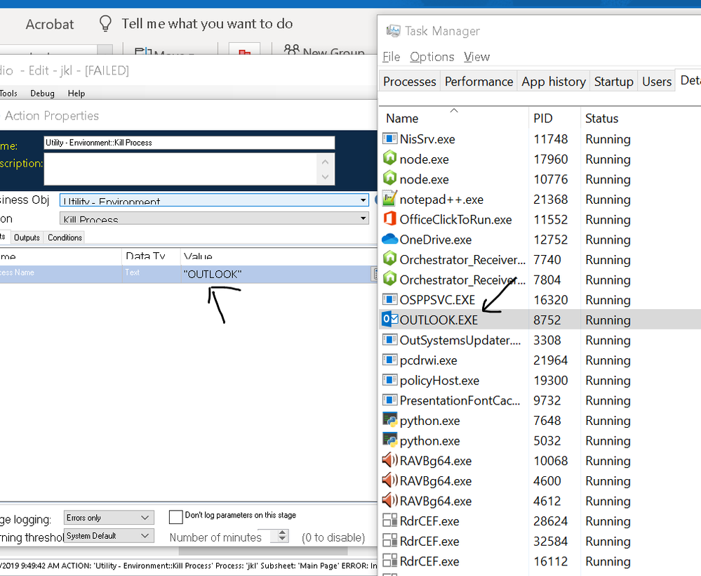Click the Tell me lightbulb icon
701x576 pixels.
click(105, 23)
